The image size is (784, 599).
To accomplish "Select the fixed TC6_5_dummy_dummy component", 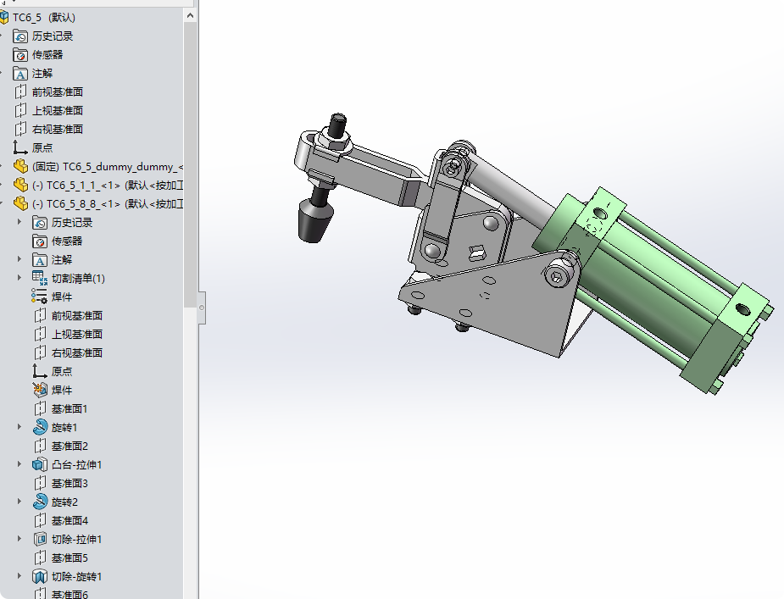I will point(85,166).
